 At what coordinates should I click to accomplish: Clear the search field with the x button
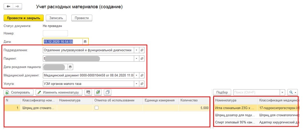[x=282, y=92]
